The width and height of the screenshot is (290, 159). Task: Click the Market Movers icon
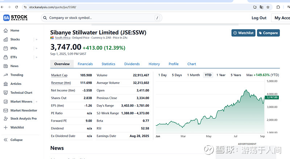point(6,101)
